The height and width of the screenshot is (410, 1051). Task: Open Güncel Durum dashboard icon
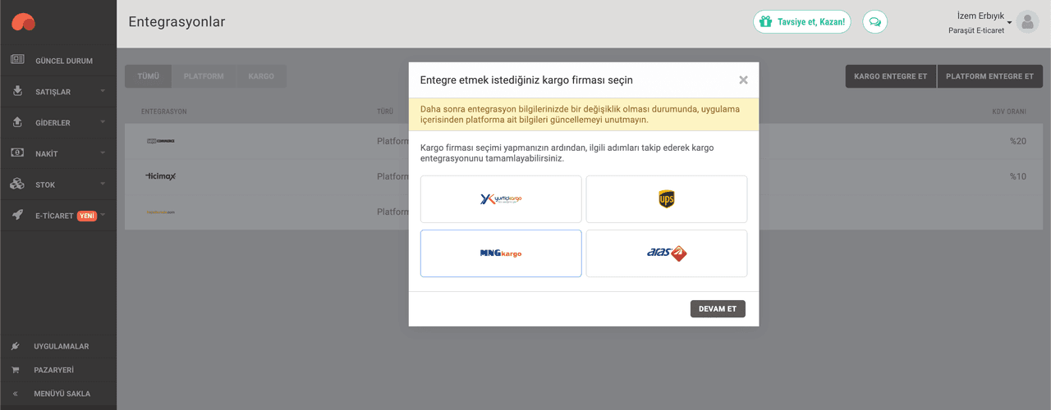click(17, 60)
